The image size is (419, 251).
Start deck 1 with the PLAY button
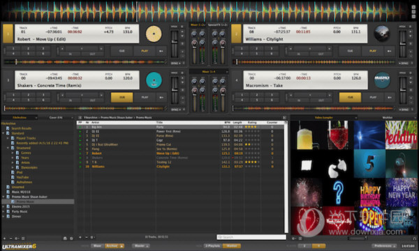click(145, 51)
